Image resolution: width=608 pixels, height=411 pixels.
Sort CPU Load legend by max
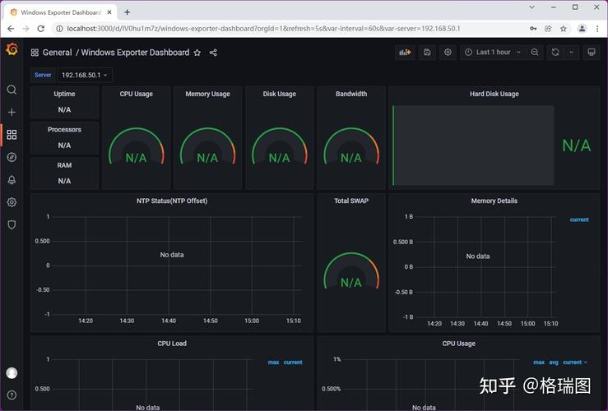[273, 363]
